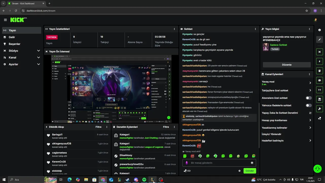Screen dimensions: 325x183
Task: Click the purple microphone icon in chat box
Action: click(x=187, y=163)
